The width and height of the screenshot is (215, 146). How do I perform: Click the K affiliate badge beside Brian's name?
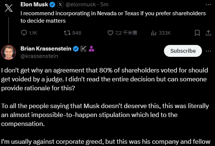pyautogui.click(x=83, y=49)
